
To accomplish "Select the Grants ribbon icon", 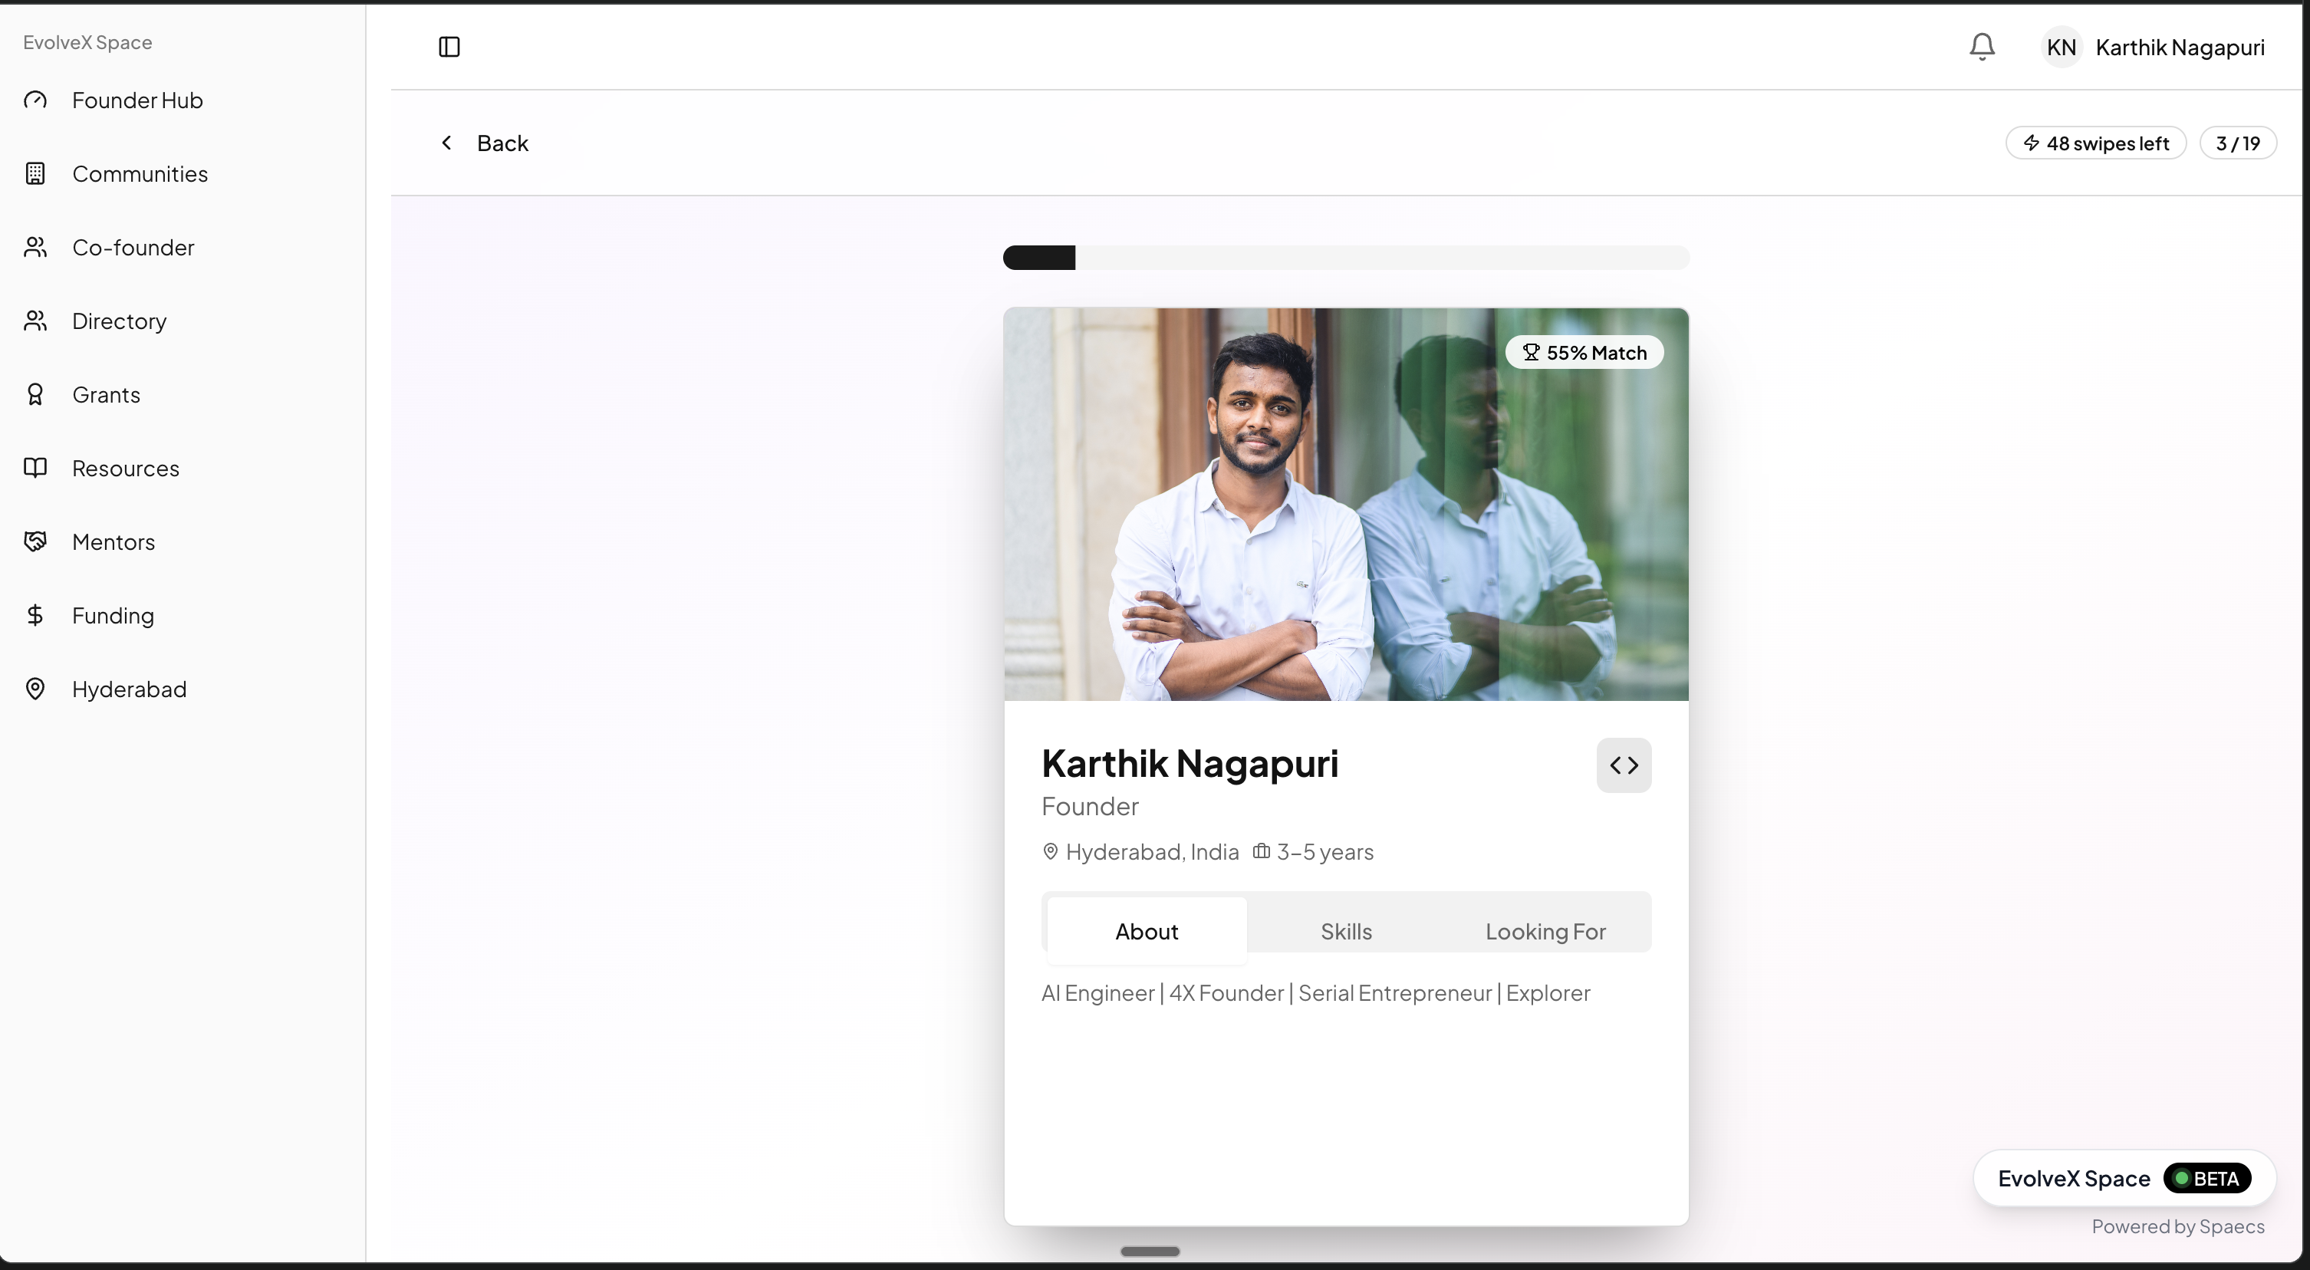I will point(35,395).
